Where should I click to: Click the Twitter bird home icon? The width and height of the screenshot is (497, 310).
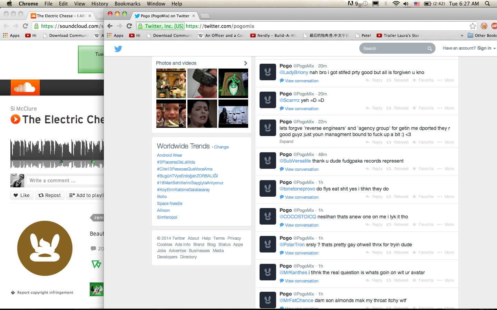(118, 49)
